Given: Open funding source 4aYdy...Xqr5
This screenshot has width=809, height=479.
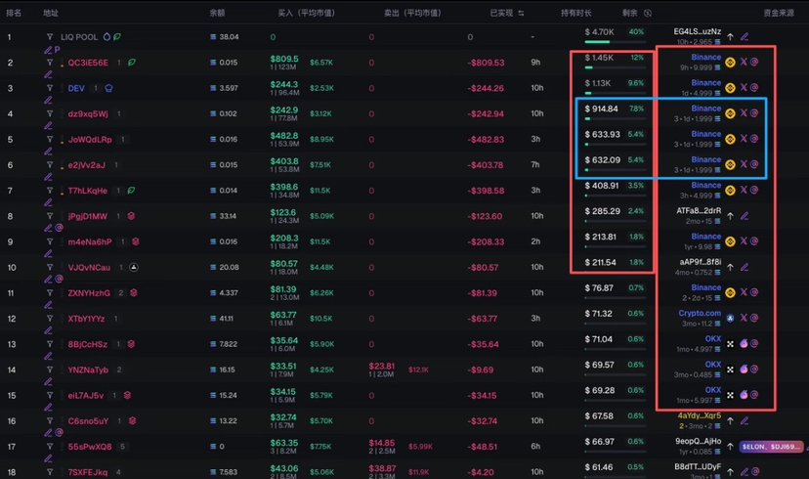Looking at the screenshot, I should coord(700,415).
